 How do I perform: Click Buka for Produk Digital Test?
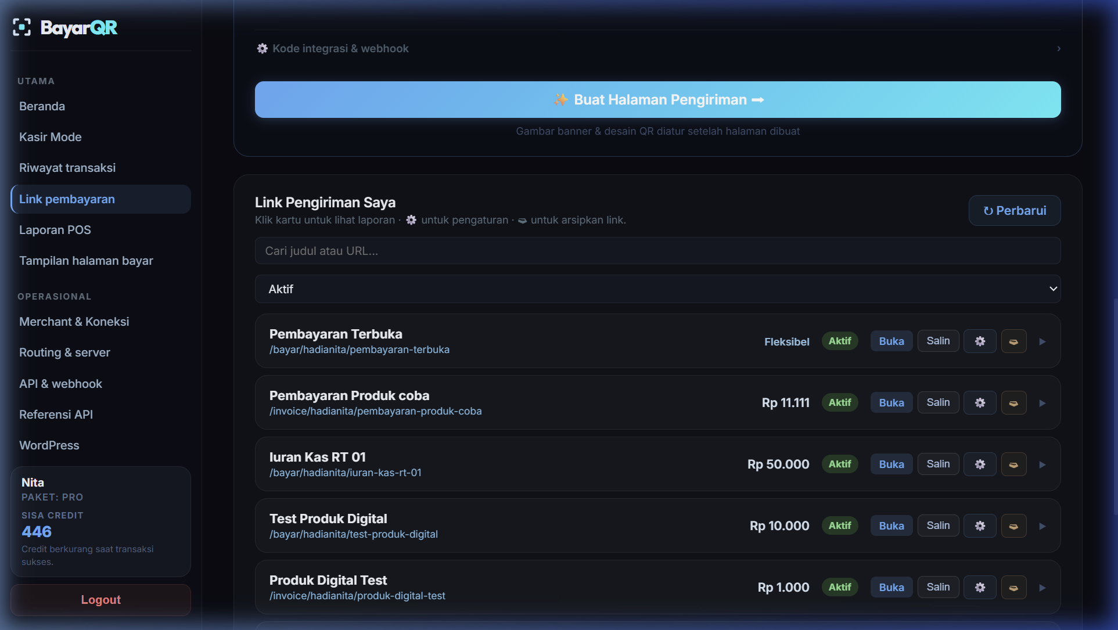(891, 588)
